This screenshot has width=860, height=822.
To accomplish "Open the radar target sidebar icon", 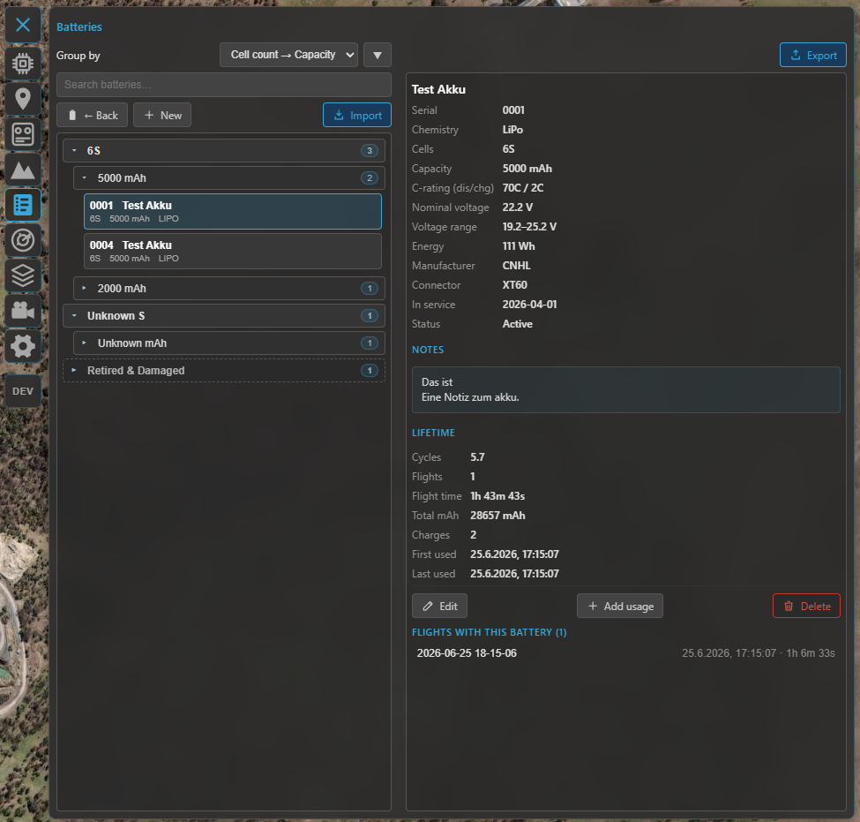I will (22, 240).
